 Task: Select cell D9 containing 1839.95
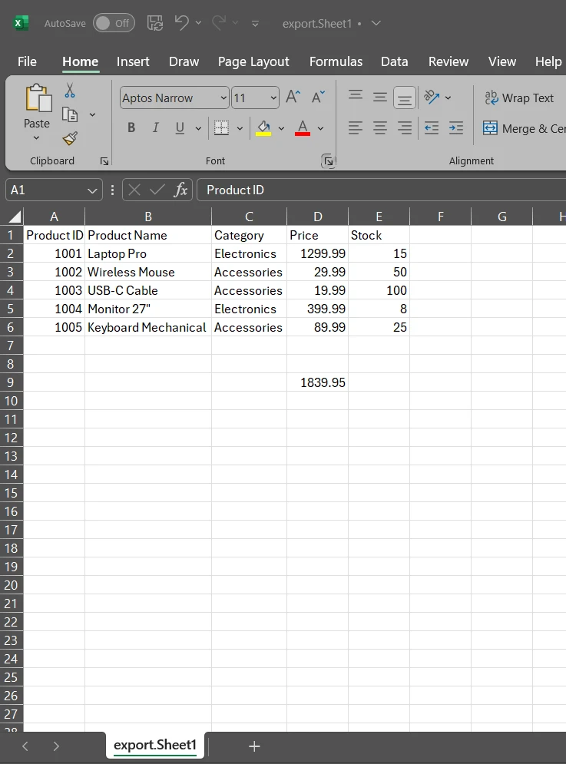tap(317, 382)
